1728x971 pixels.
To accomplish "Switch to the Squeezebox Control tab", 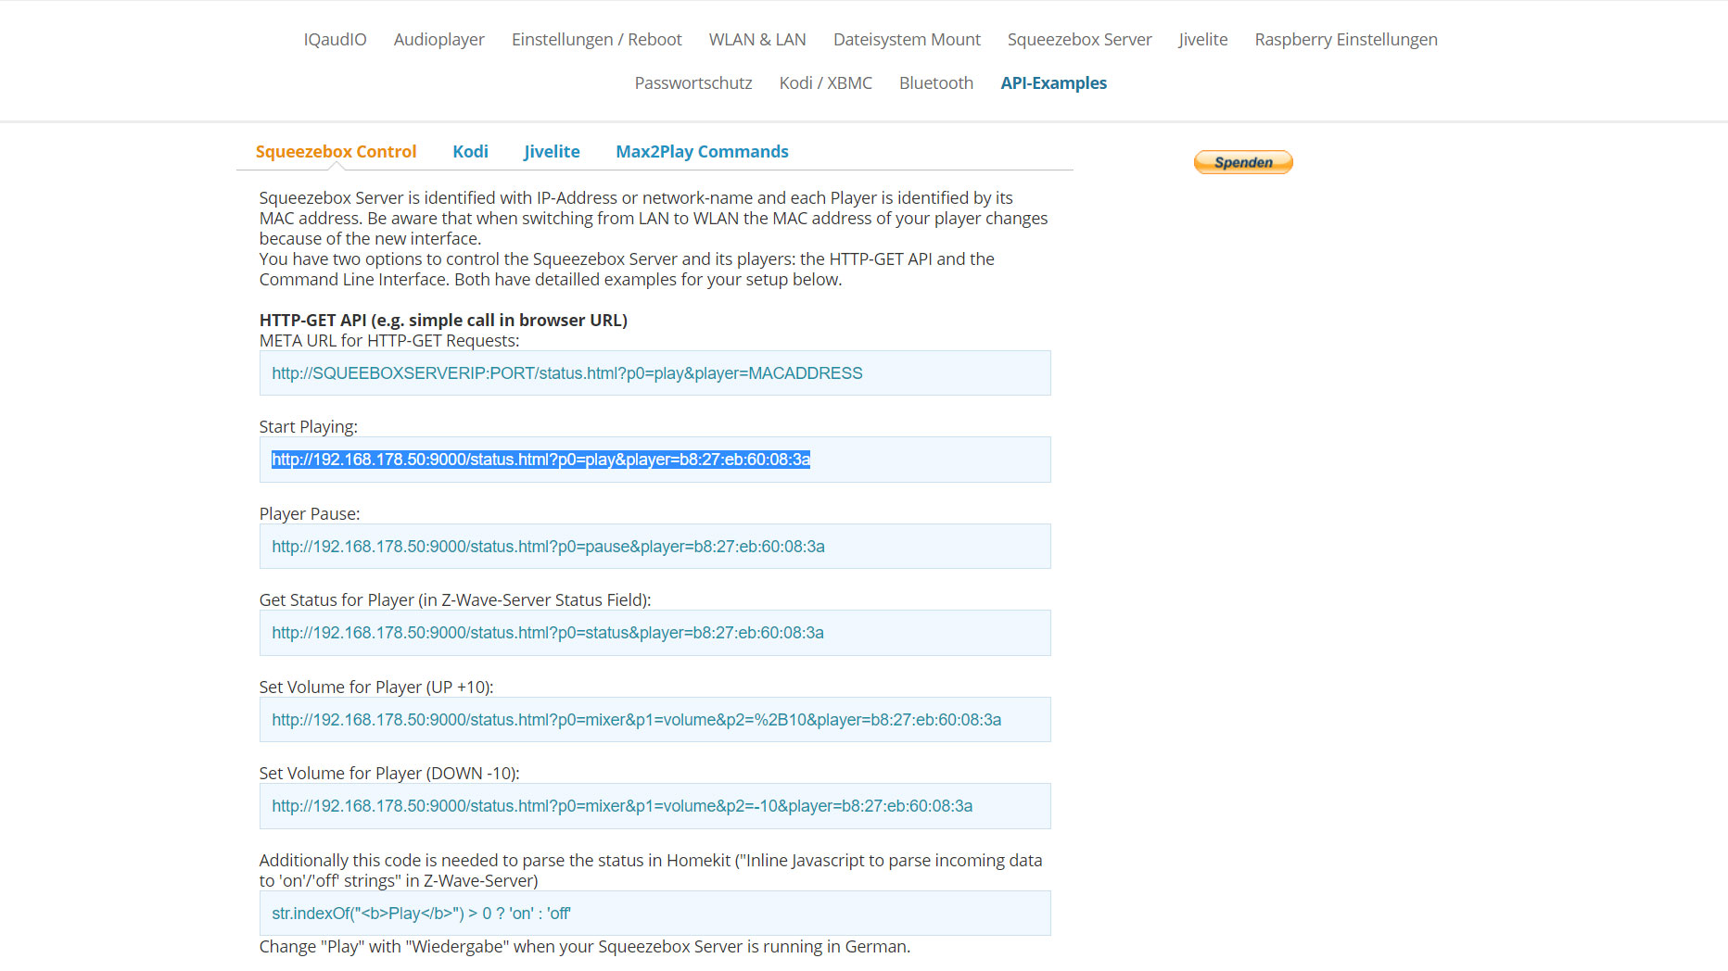I will (x=336, y=151).
